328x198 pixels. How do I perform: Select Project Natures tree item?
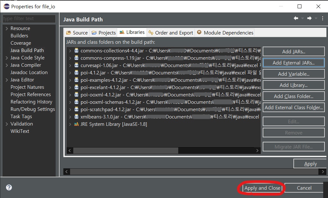point(27,87)
